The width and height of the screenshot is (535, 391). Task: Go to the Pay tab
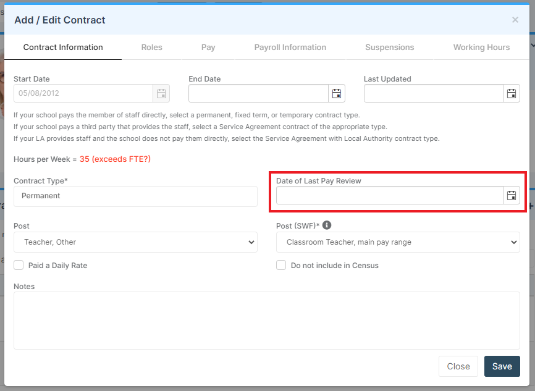208,48
